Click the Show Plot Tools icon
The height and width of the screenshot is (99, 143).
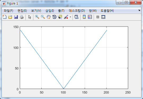click(x=103, y=17)
